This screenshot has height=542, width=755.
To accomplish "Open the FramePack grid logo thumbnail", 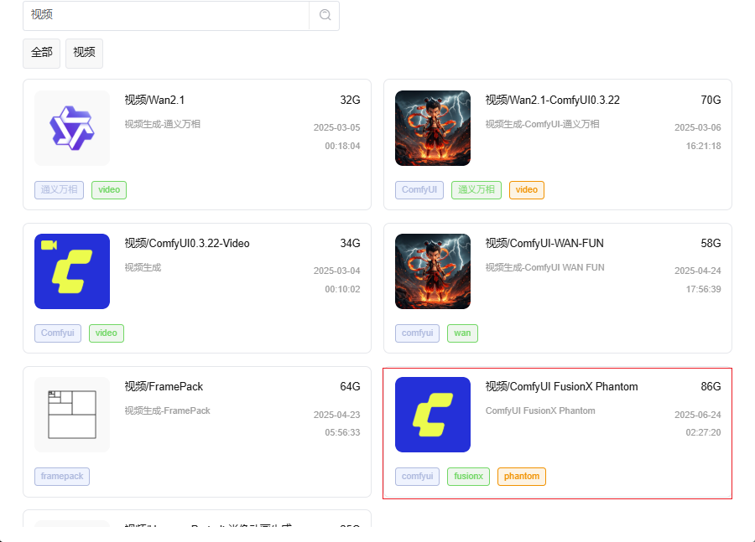I will tap(72, 415).
